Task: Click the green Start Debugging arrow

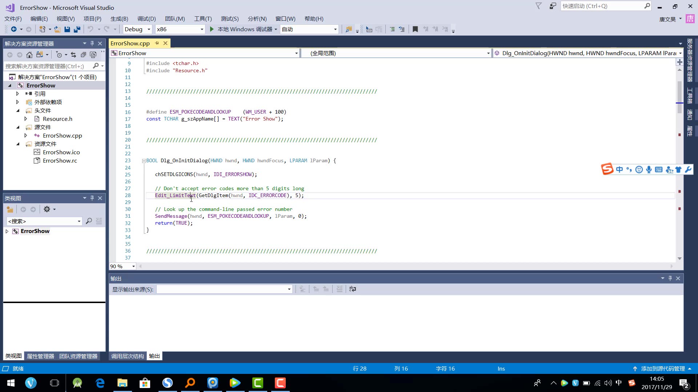Action: pos(212,29)
